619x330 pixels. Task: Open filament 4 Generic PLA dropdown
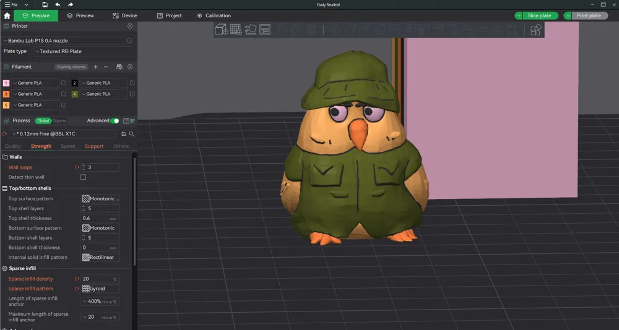pyautogui.click(x=104, y=94)
